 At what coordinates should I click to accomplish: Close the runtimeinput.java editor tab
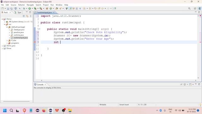click(54, 12)
